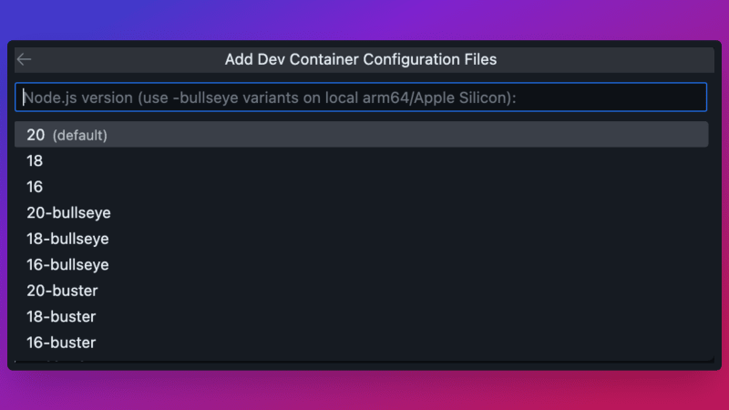Click the back arrow icon
The image size is (729, 410).
[24, 59]
